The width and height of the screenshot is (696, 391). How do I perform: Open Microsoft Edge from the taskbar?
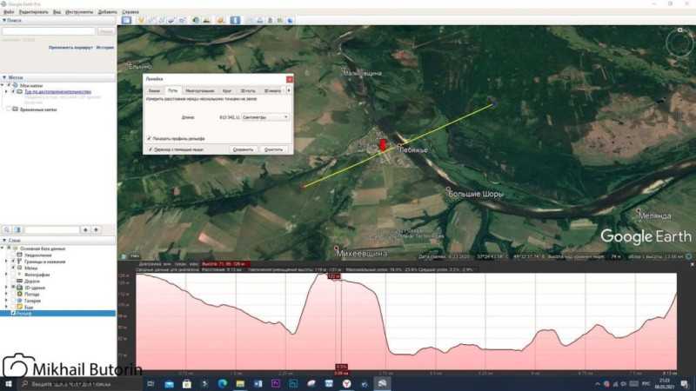[223, 383]
